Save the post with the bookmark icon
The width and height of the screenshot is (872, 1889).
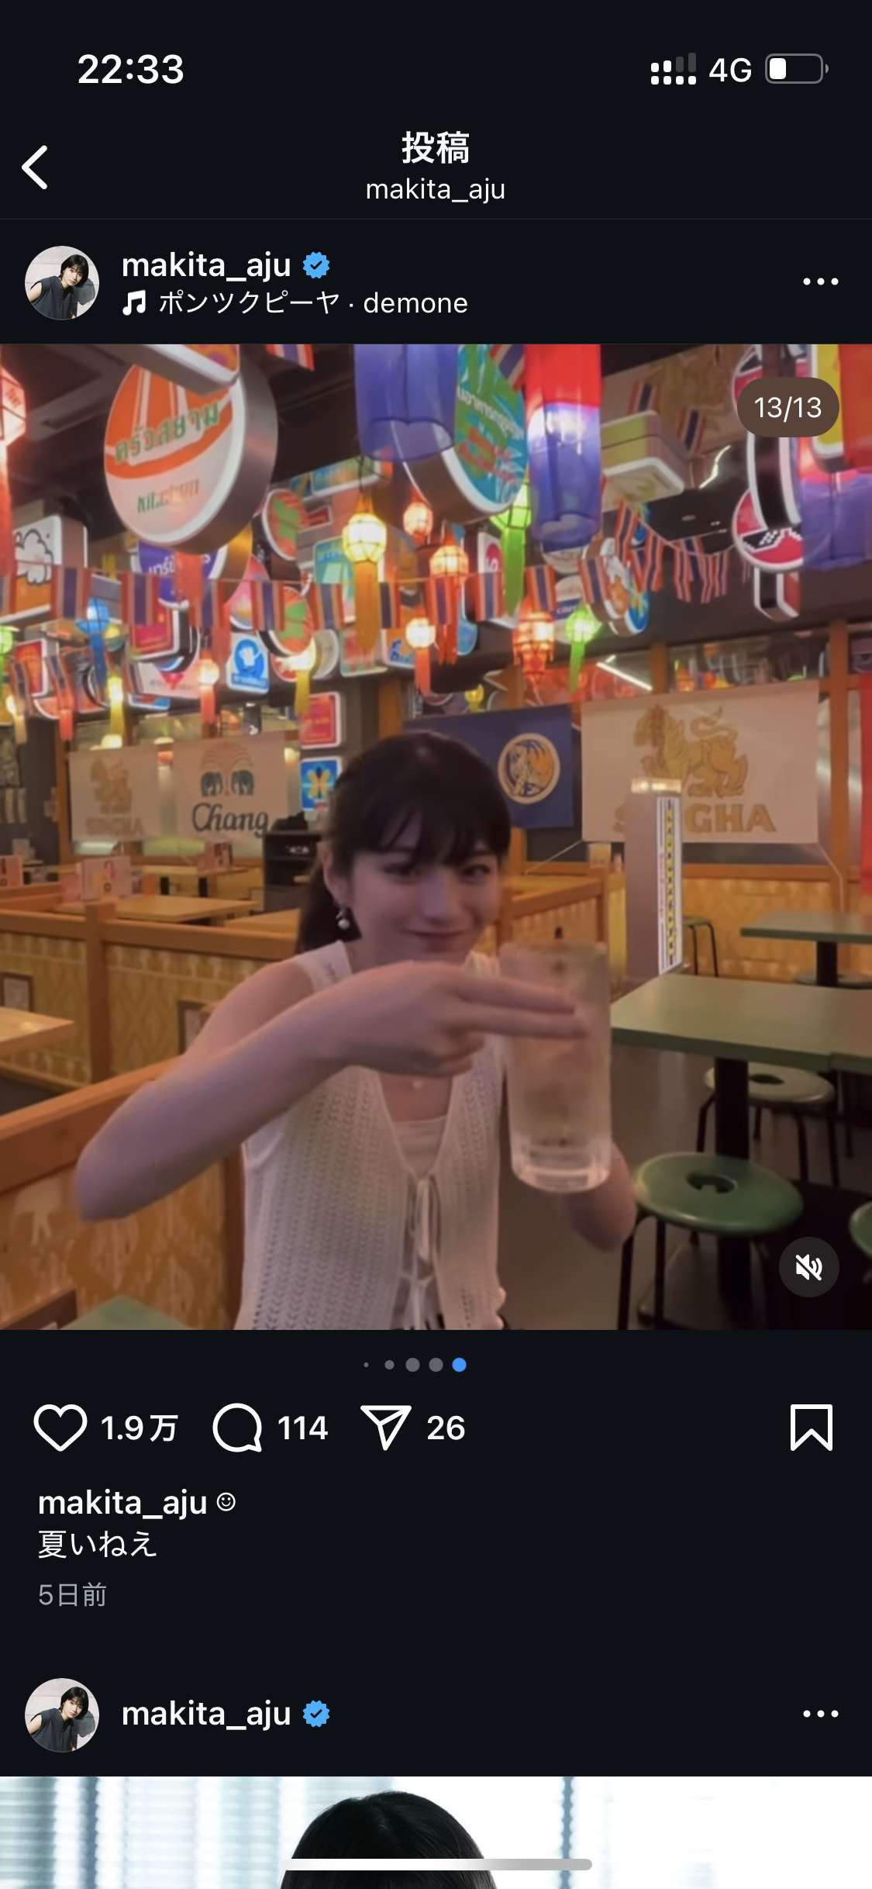(x=812, y=1427)
